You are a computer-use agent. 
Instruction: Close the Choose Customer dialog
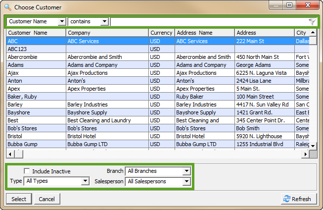(310, 6)
